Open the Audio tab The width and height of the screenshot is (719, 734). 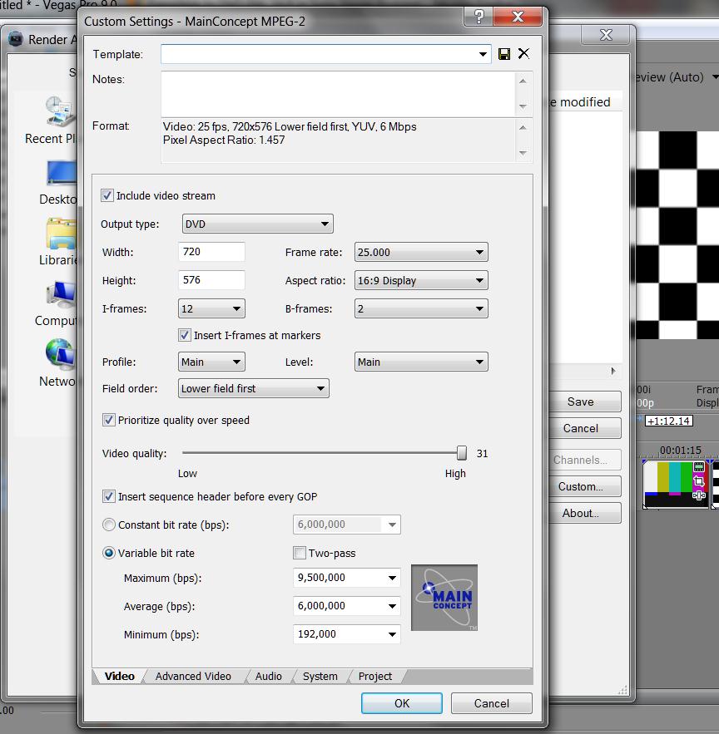coord(268,677)
